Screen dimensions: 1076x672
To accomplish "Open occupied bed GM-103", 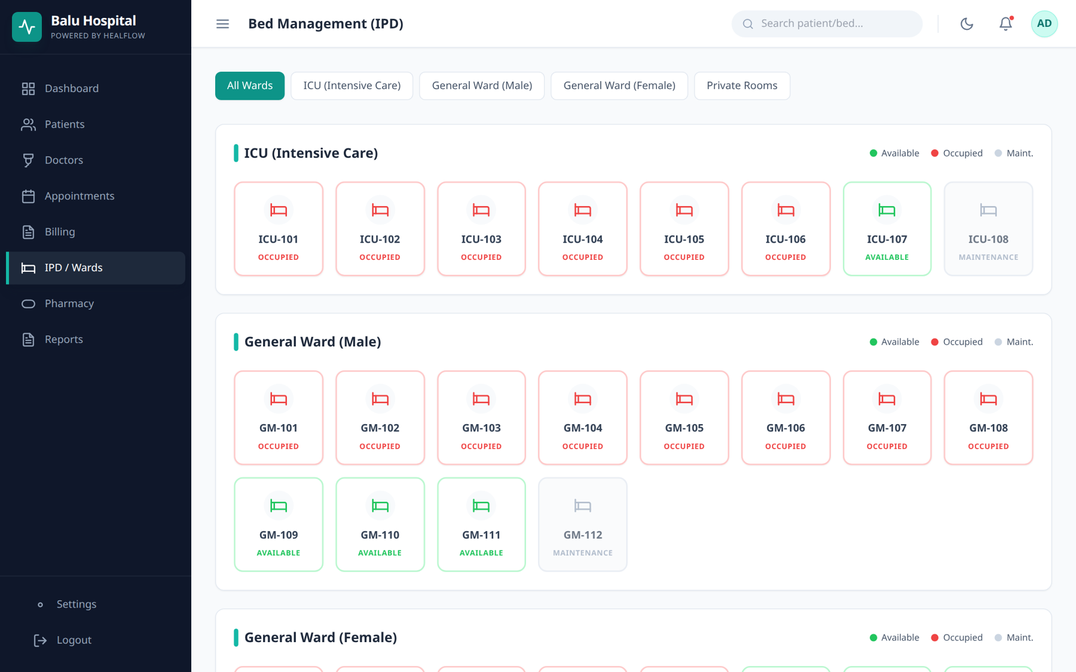I will click(x=481, y=418).
